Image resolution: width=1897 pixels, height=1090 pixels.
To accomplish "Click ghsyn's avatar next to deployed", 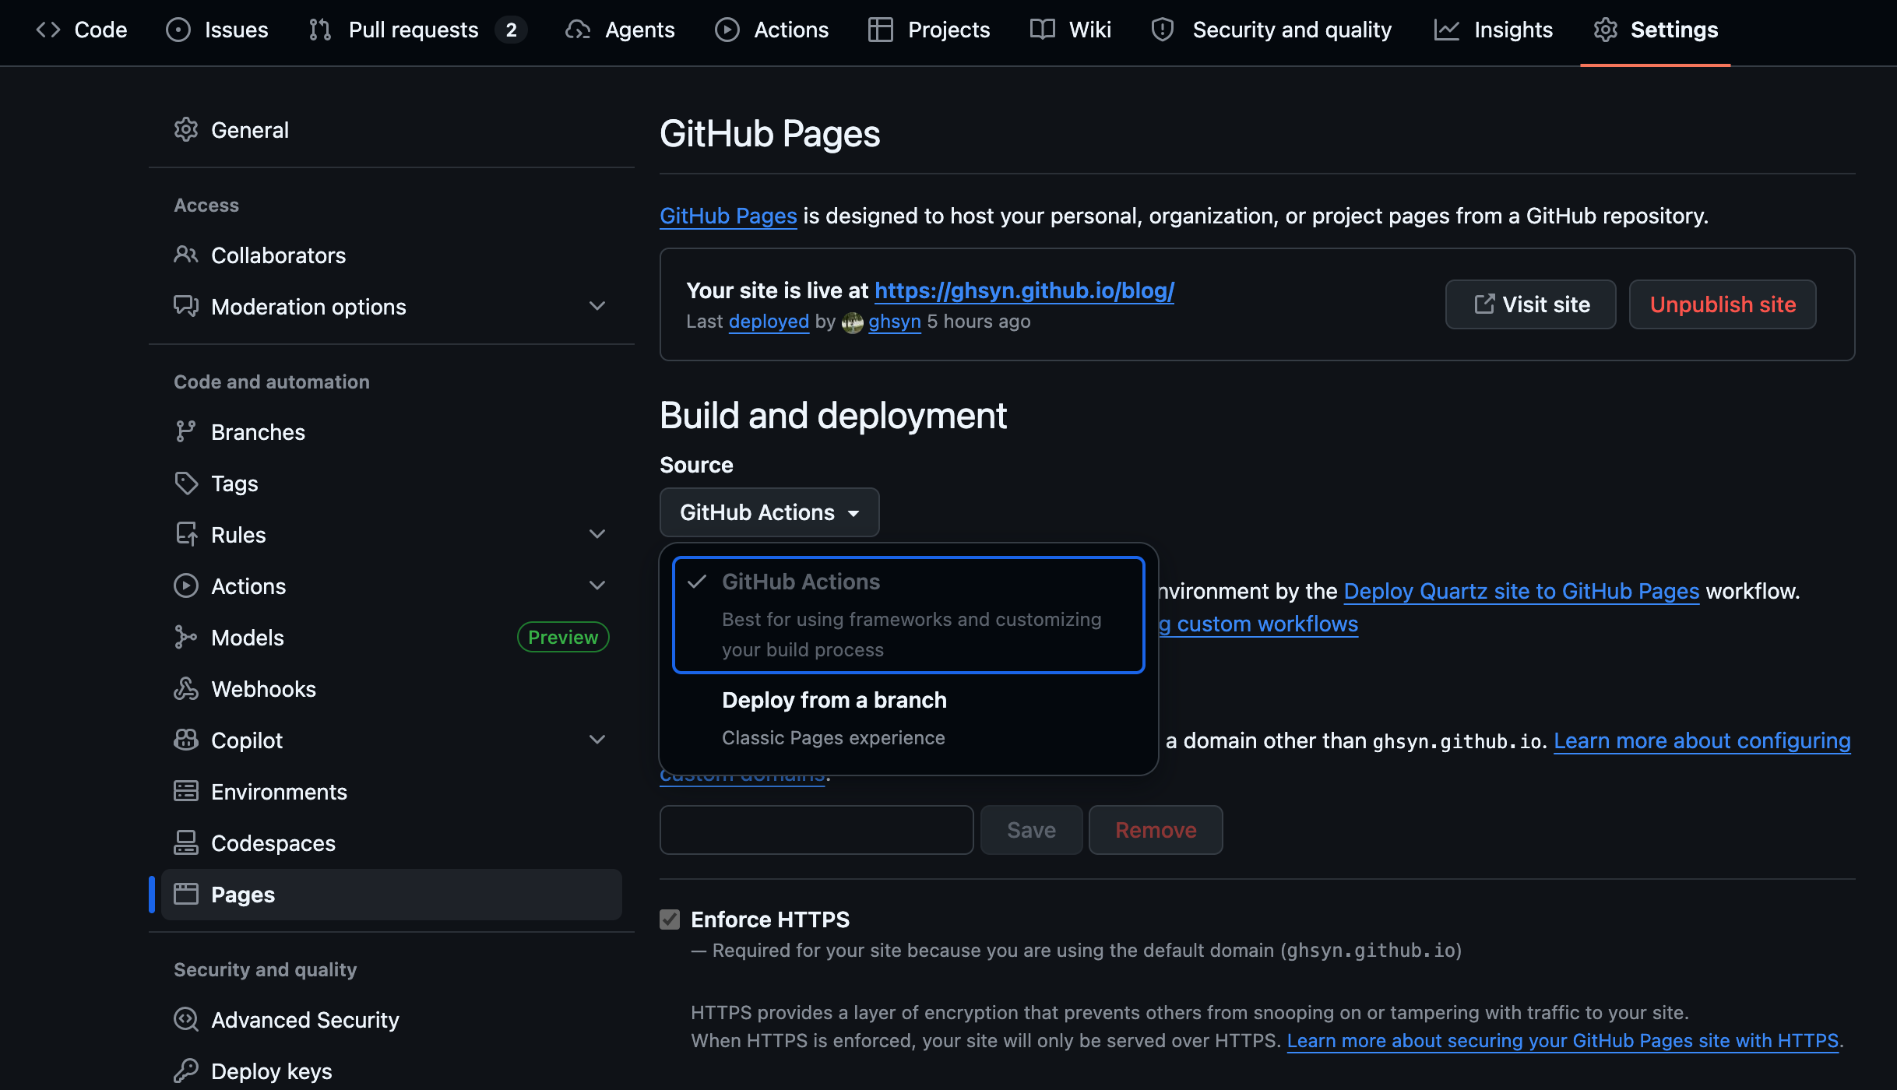I will coord(853,322).
